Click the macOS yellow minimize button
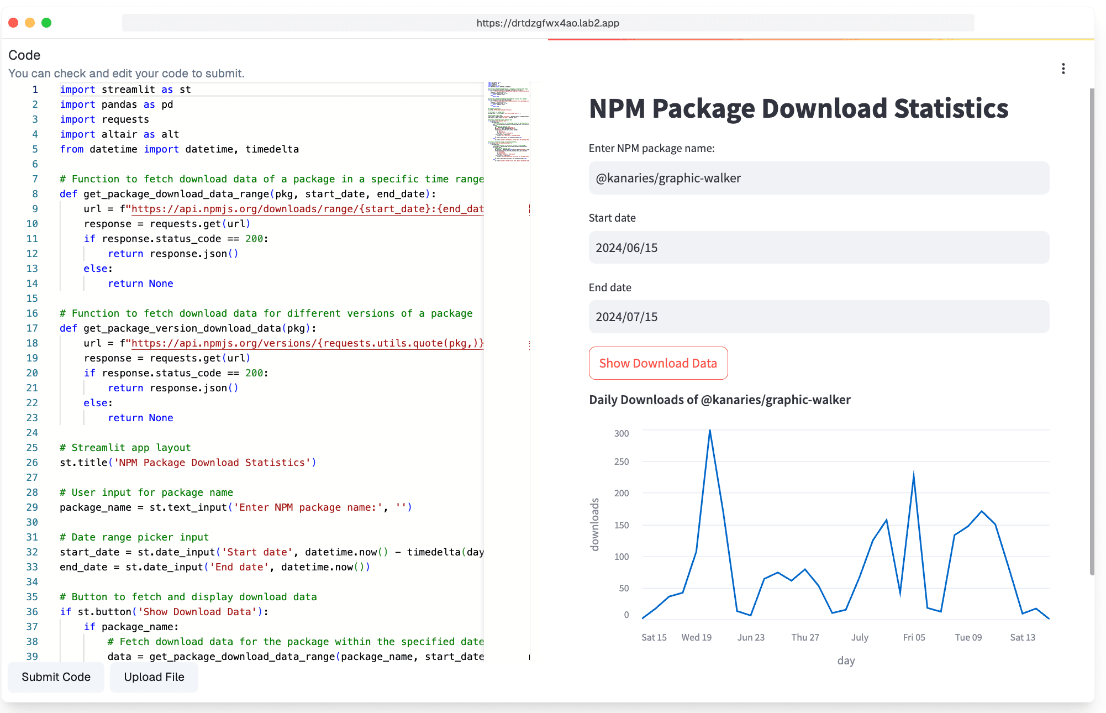Image resolution: width=1106 pixels, height=713 pixels. point(30,23)
